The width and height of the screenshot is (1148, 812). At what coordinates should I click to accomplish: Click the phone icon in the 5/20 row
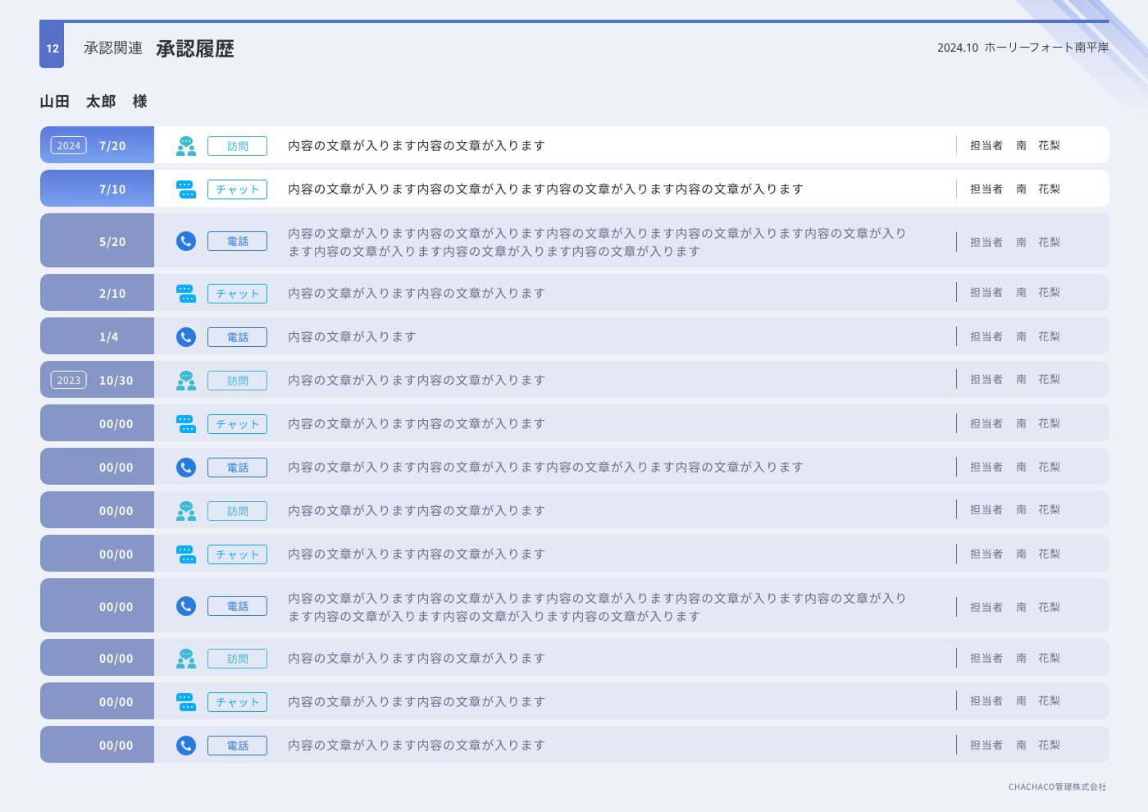click(x=186, y=241)
